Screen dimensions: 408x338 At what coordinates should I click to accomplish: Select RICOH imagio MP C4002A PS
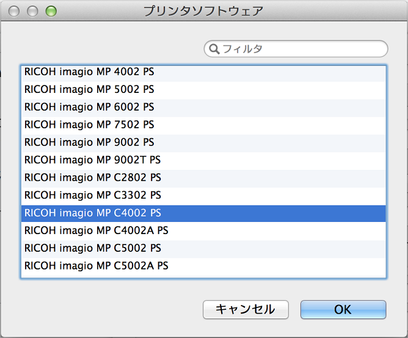click(96, 231)
